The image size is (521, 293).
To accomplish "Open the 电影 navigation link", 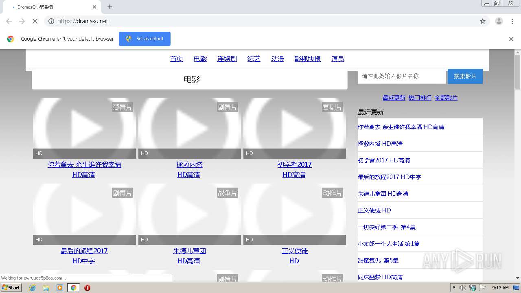I will (200, 59).
